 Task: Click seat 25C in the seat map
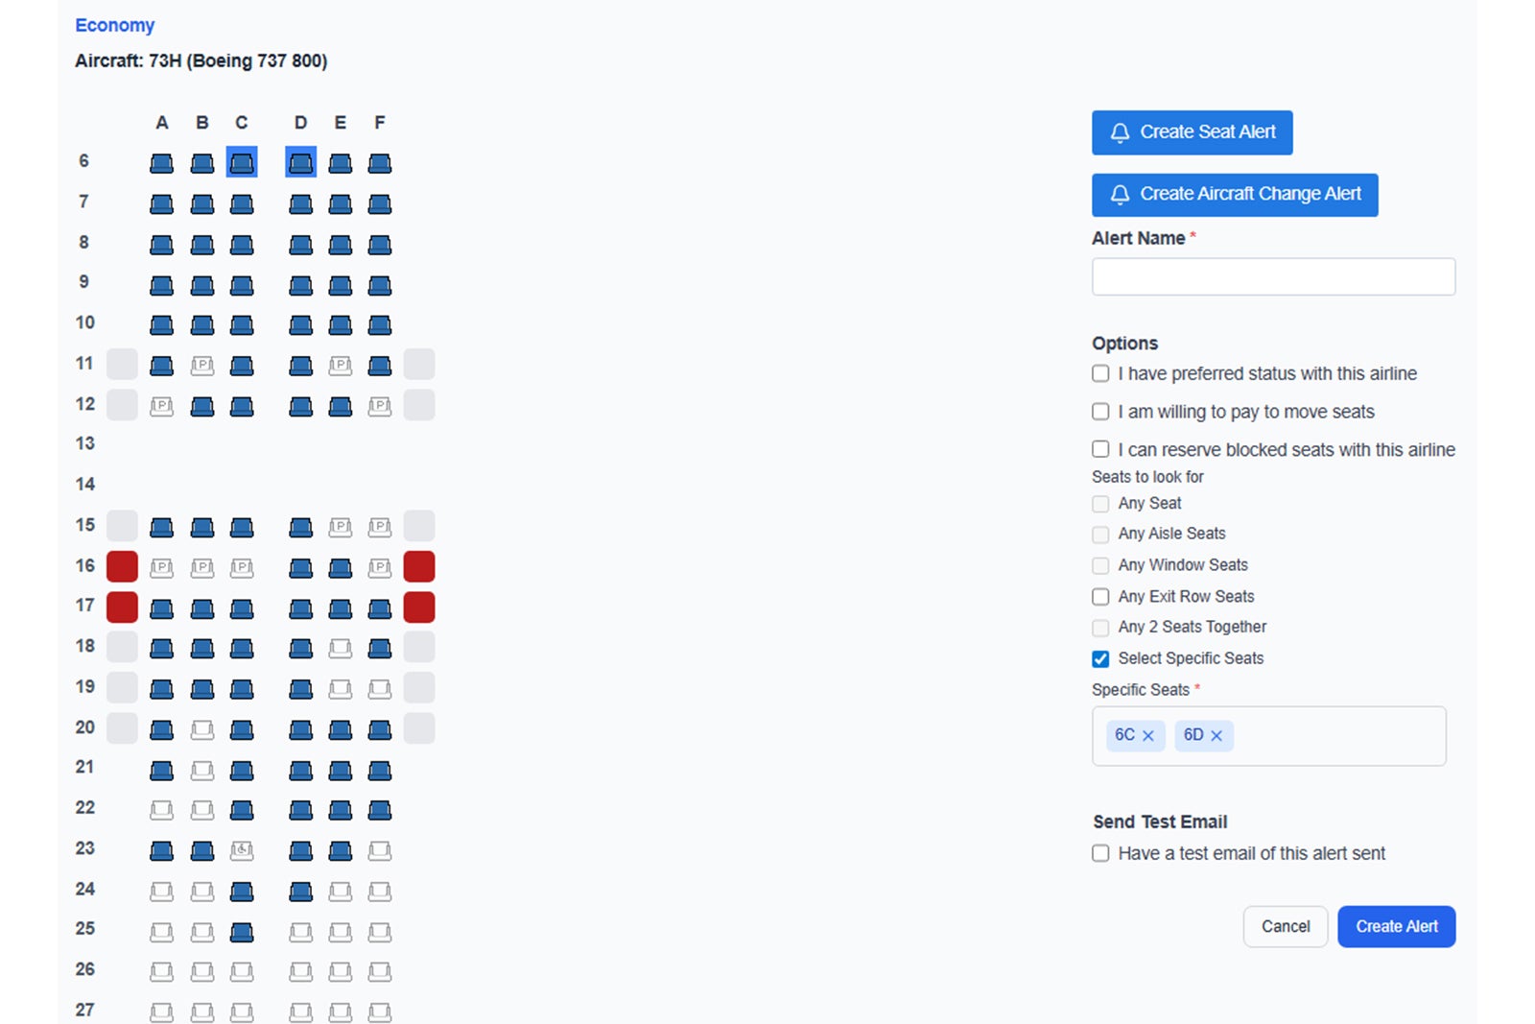pos(242,932)
